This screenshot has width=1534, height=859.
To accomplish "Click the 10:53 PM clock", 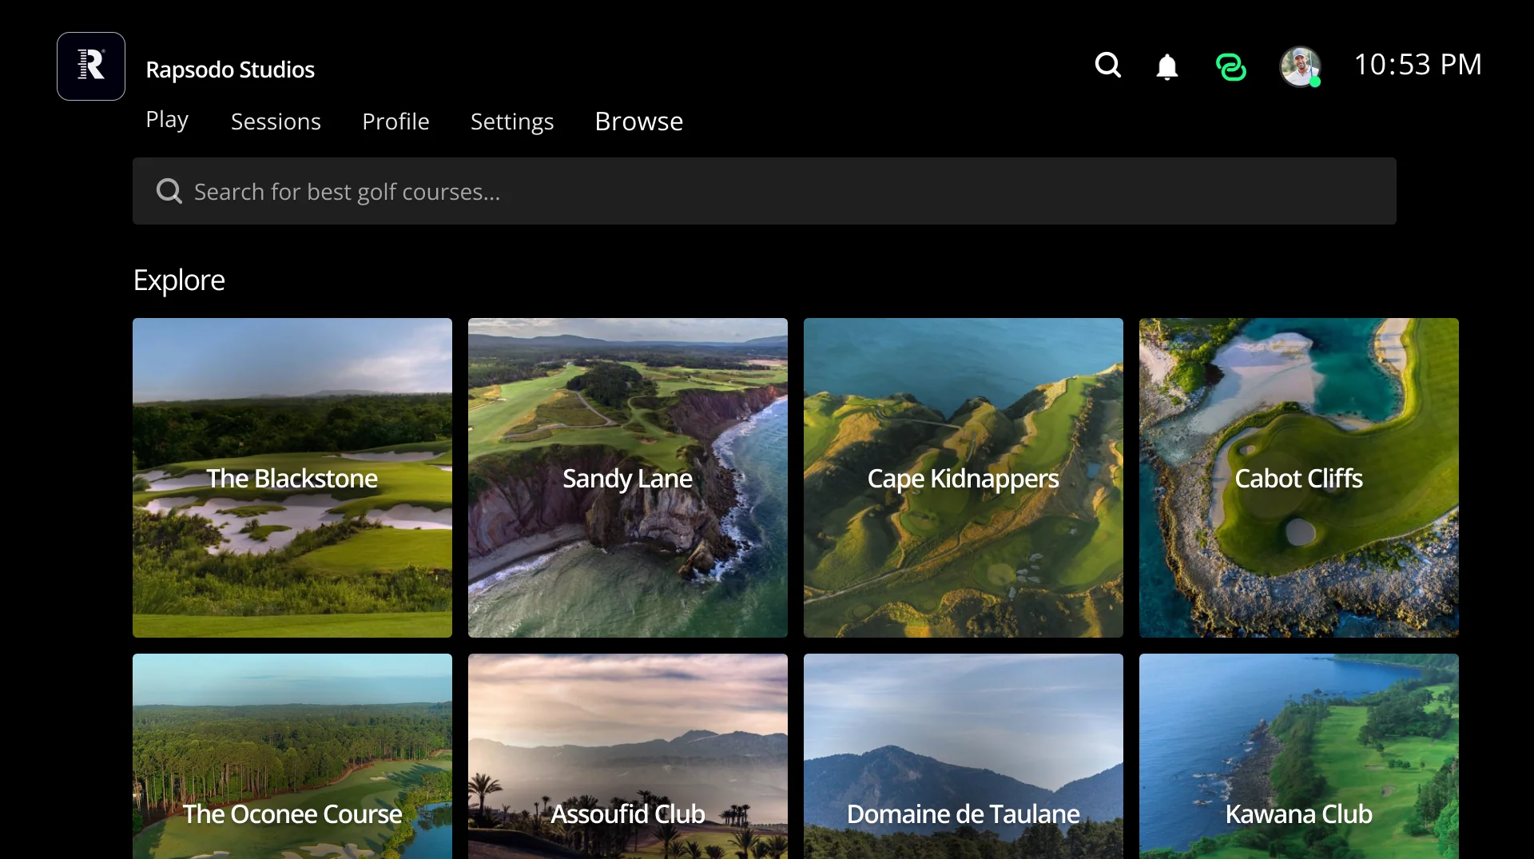I will coord(1418,65).
